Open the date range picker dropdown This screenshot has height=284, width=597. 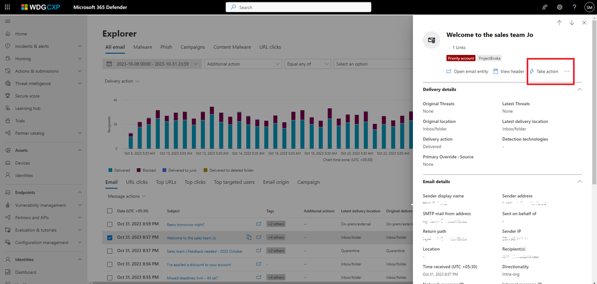coord(152,64)
